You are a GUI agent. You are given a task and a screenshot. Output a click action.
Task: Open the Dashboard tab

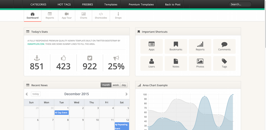(x=32, y=16)
